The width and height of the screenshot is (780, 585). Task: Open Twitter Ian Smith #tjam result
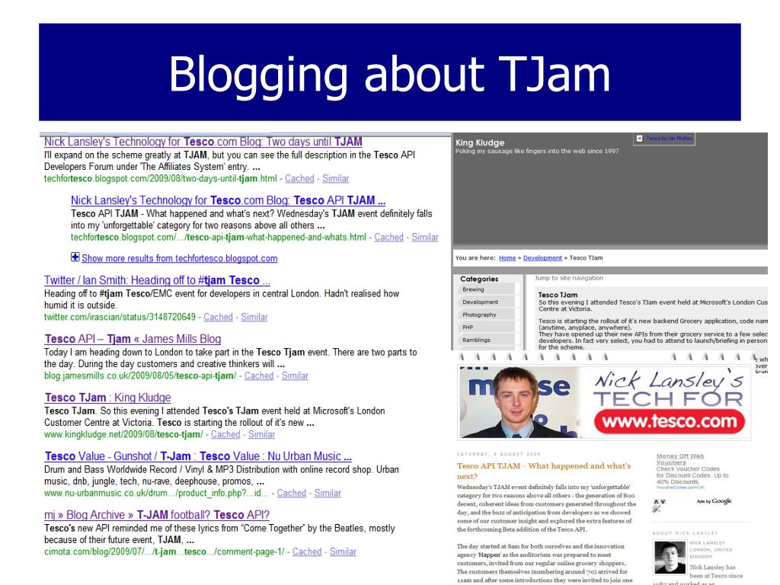click(157, 280)
